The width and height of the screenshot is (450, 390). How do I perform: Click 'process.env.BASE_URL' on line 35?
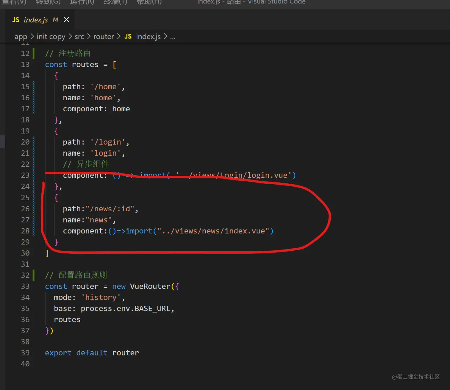pyautogui.click(x=126, y=309)
